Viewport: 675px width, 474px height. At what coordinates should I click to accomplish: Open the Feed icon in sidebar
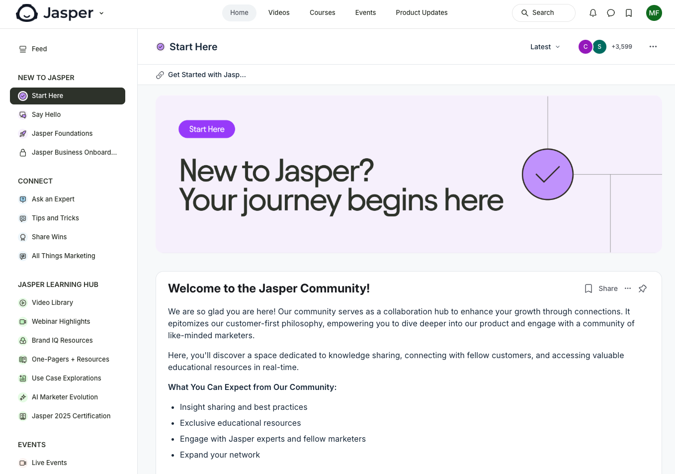coord(23,49)
